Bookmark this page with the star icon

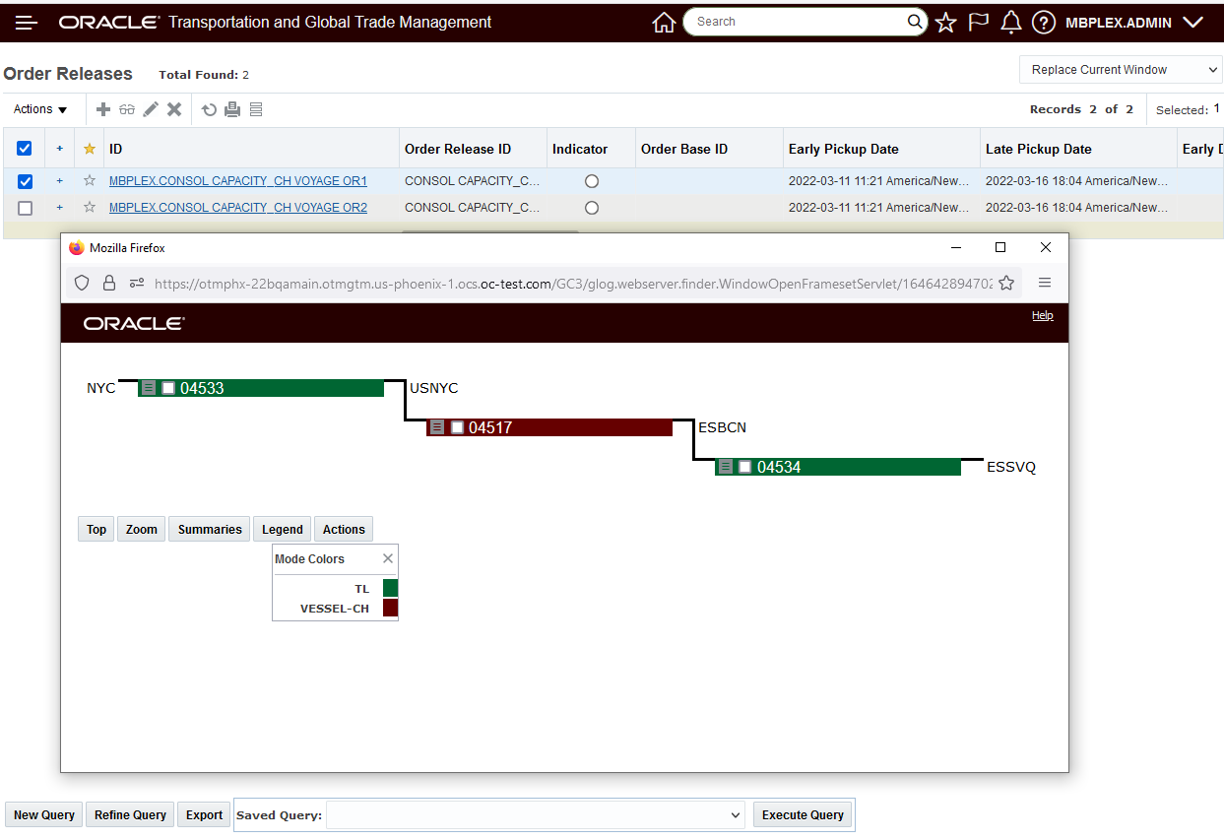coord(1006,283)
